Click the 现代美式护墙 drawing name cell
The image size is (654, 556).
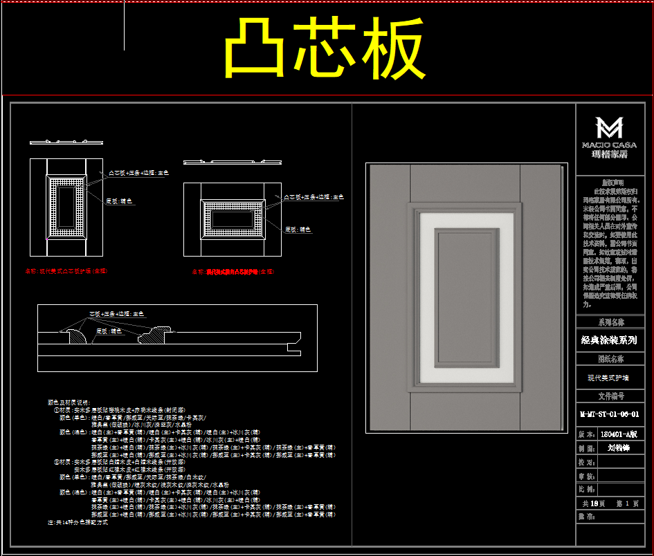click(x=609, y=378)
